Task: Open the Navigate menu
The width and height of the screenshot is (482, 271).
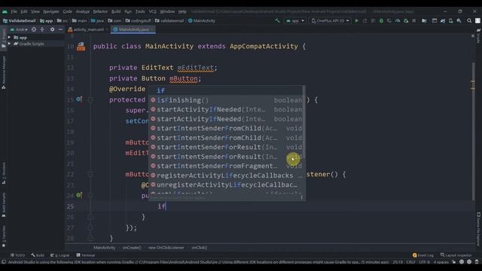Action: tap(51, 11)
